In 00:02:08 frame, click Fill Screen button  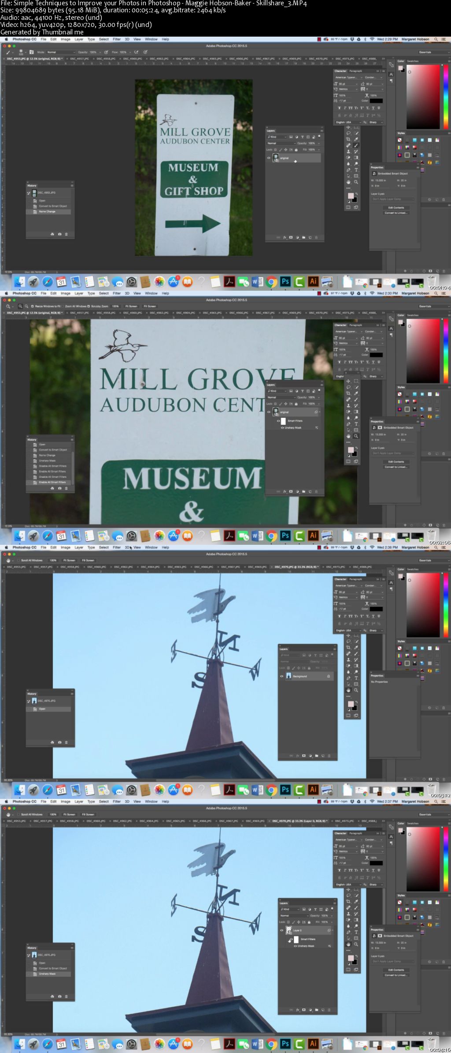[150, 306]
